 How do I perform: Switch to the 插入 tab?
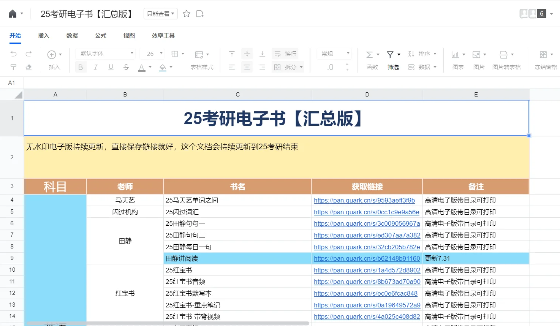pyautogui.click(x=44, y=35)
